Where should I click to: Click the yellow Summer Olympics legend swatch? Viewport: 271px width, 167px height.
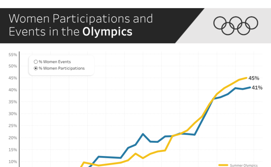(223, 165)
